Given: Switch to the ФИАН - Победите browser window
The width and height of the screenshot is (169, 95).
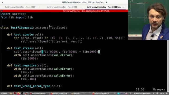Looking at the screenshot, I should click(x=60, y=93).
